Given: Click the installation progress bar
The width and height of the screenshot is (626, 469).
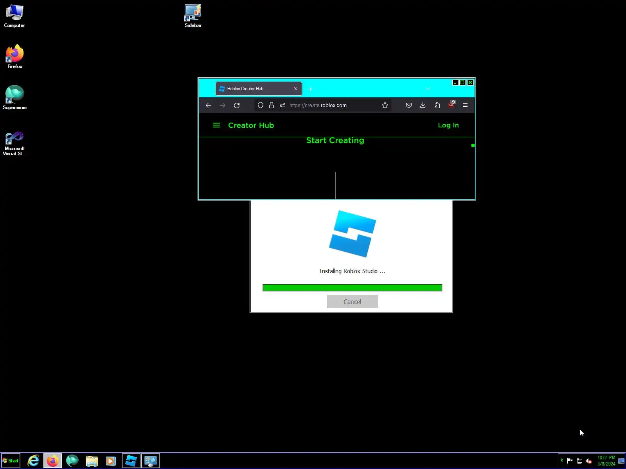Looking at the screenshot, I should [x=353, y=288].
